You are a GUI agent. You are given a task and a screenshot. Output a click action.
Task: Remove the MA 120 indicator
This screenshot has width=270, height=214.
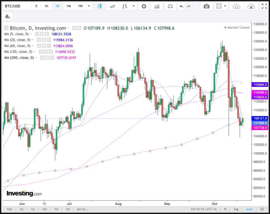tap(51, 52)
